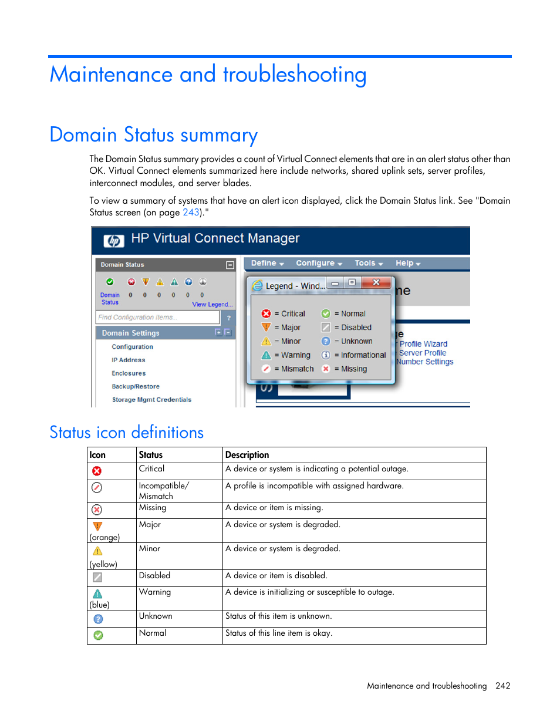Image resolution: width=560 pixels, height=725 pixels.
Task: Click the red Critical status icon in Domain Status
Action: click(x=131, y=282)
